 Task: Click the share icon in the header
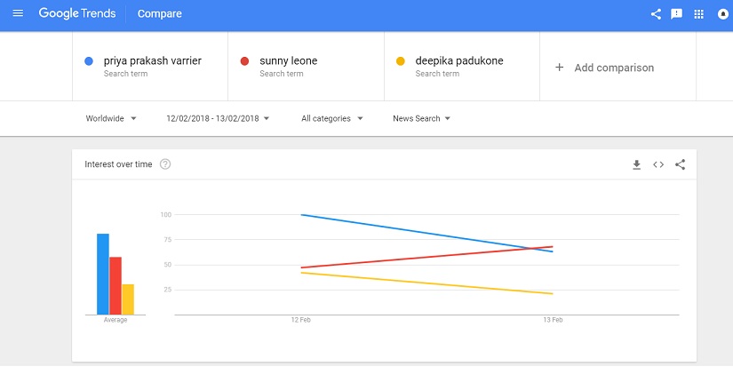coord(656,14)
